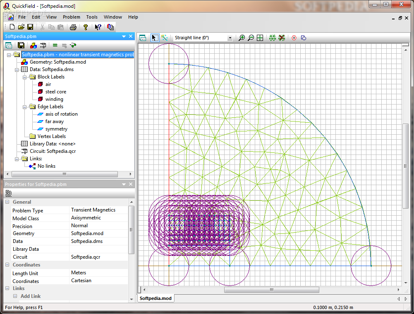Collapse the Data: Softpedia.dms node
Viewport: 414px width, 314px height.
click(x=17, y=70)
